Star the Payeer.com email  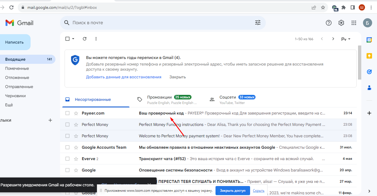pyautogui.click(x=76, y=113)
